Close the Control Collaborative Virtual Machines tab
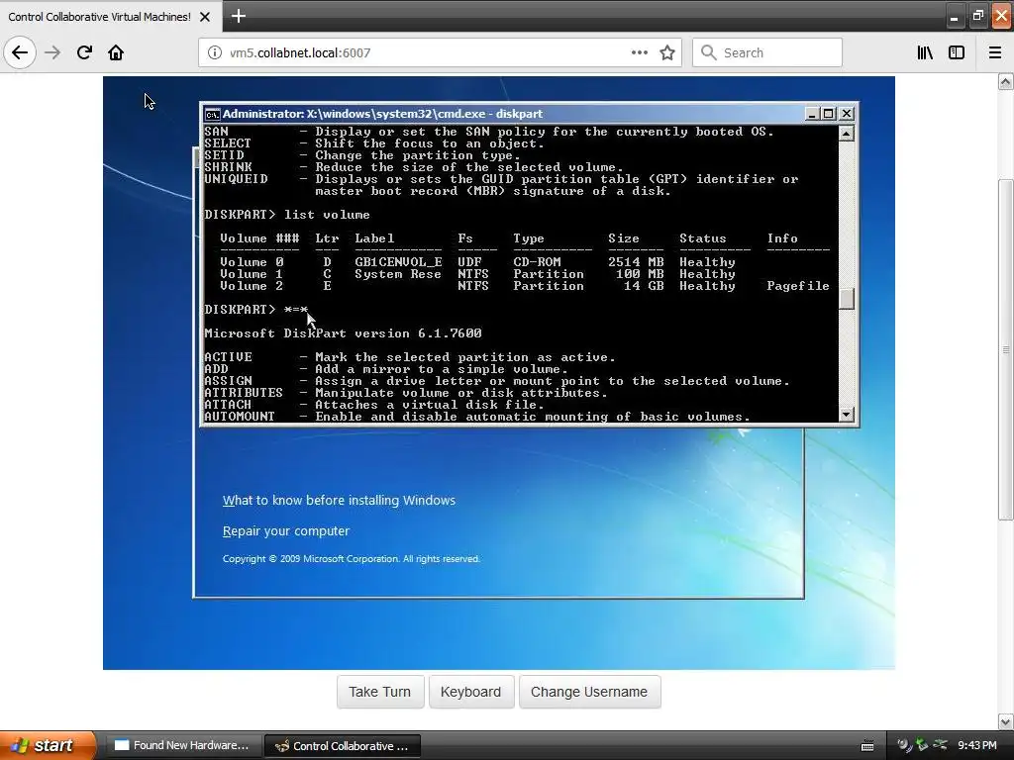 coord(205,17)
